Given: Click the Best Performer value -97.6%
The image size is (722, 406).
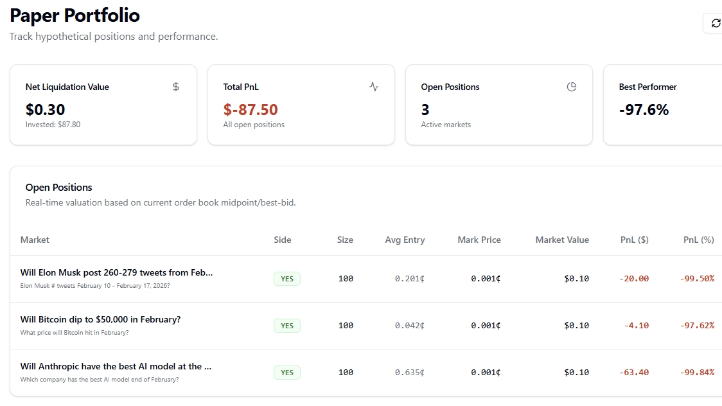Looking at the screenshot, I should click(644, 110).
